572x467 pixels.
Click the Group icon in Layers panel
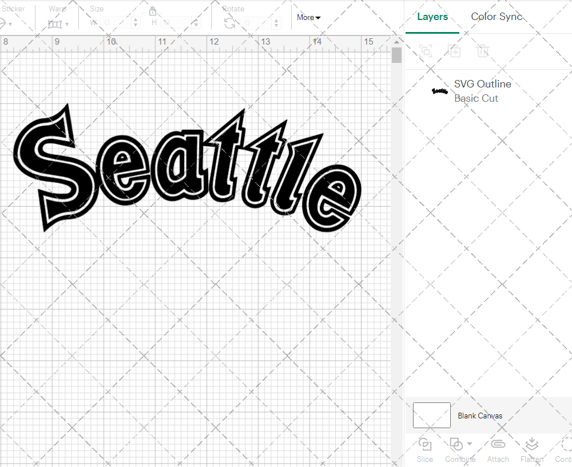pyautogui.click(x=425, y=51)
